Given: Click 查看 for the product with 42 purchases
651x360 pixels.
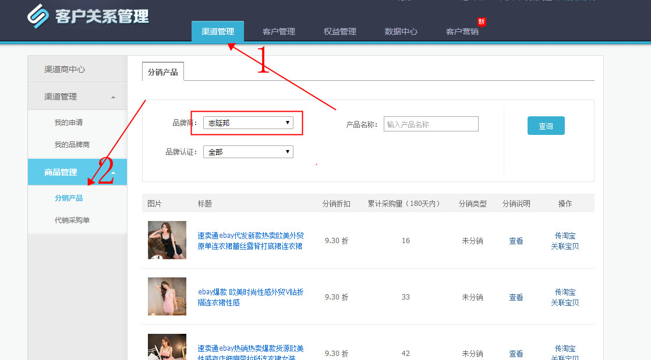Looking at the screenshot, I should pos(516,354).
